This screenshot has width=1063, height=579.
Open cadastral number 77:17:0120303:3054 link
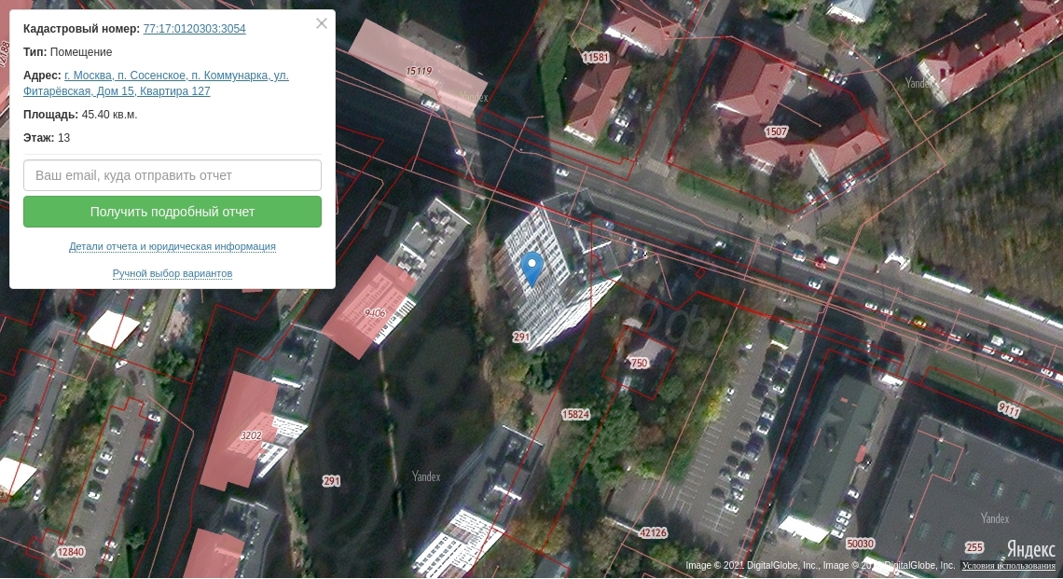click(194, 29)
